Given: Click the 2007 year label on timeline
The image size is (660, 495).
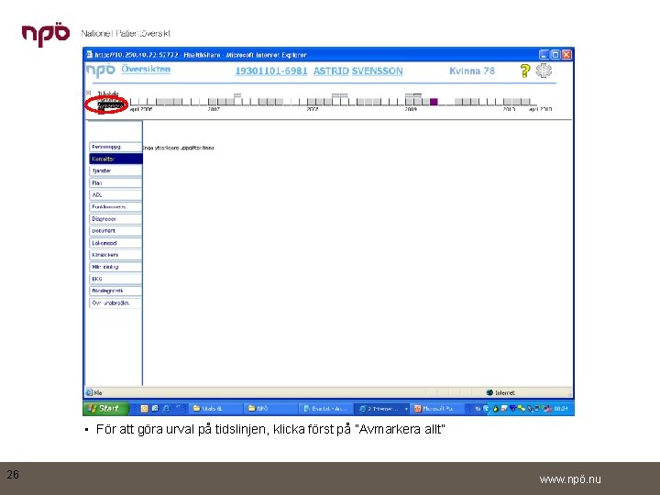Looking at the screenshot, I should 214,109.
